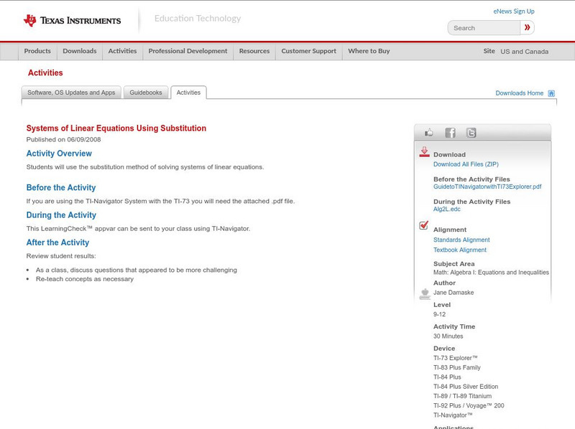Viewport: 575px width, 429px height.
Task: Switch to Software, OS Updates and Apps tab
Action: [71, 93]
